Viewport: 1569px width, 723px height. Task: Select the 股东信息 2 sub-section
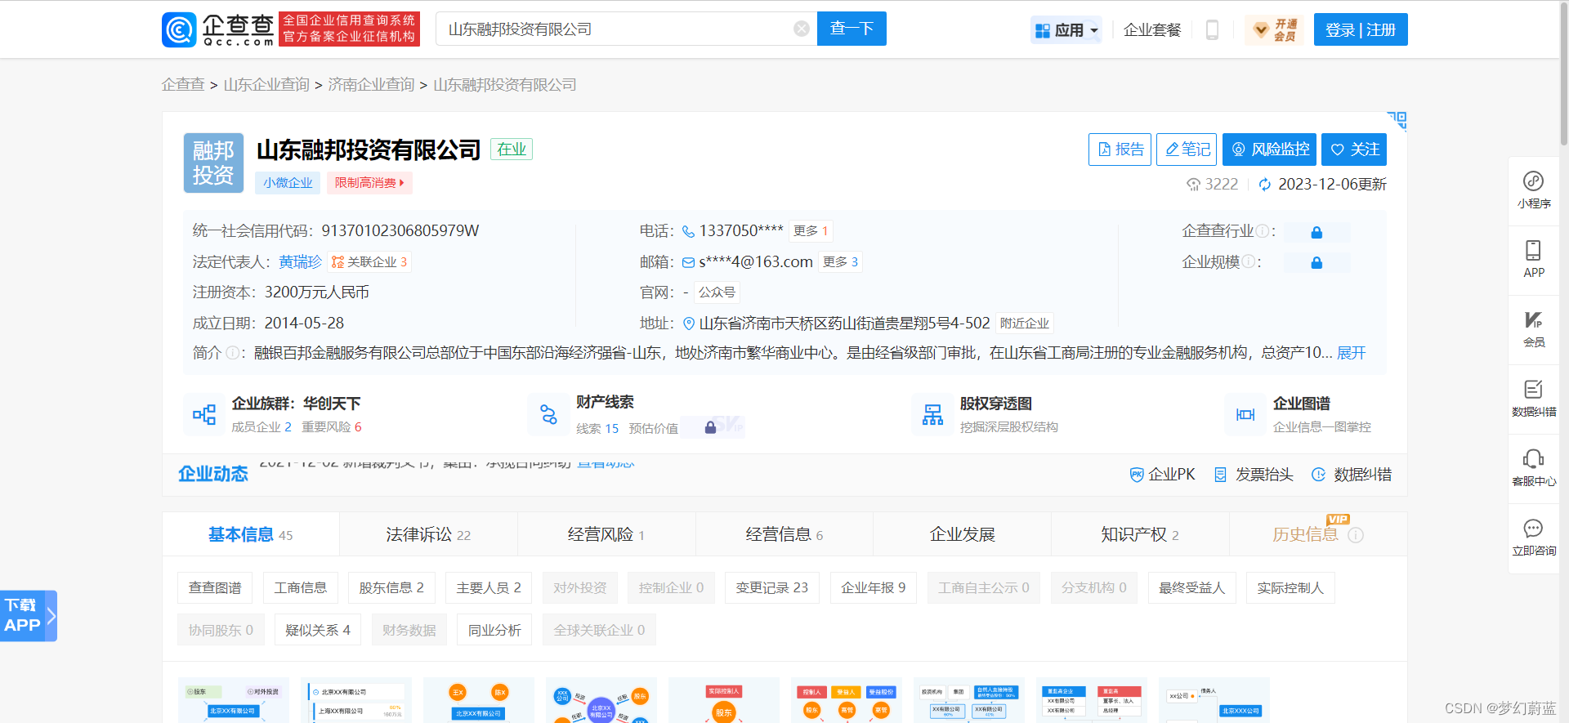[391, 588]
